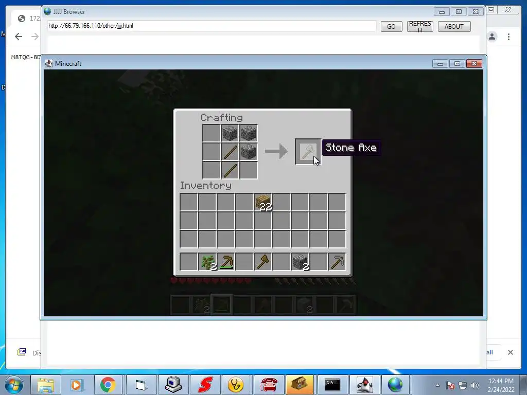Image resolution: width=527 pixels, height=395 pixels.
Task: Open the computer monitor taskbar icon
Action: coord(173,385)
